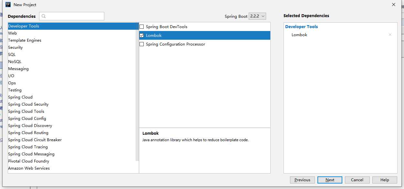Select the I/O category
The height and width of the screenshot is (189, 404).
(72, 76)
